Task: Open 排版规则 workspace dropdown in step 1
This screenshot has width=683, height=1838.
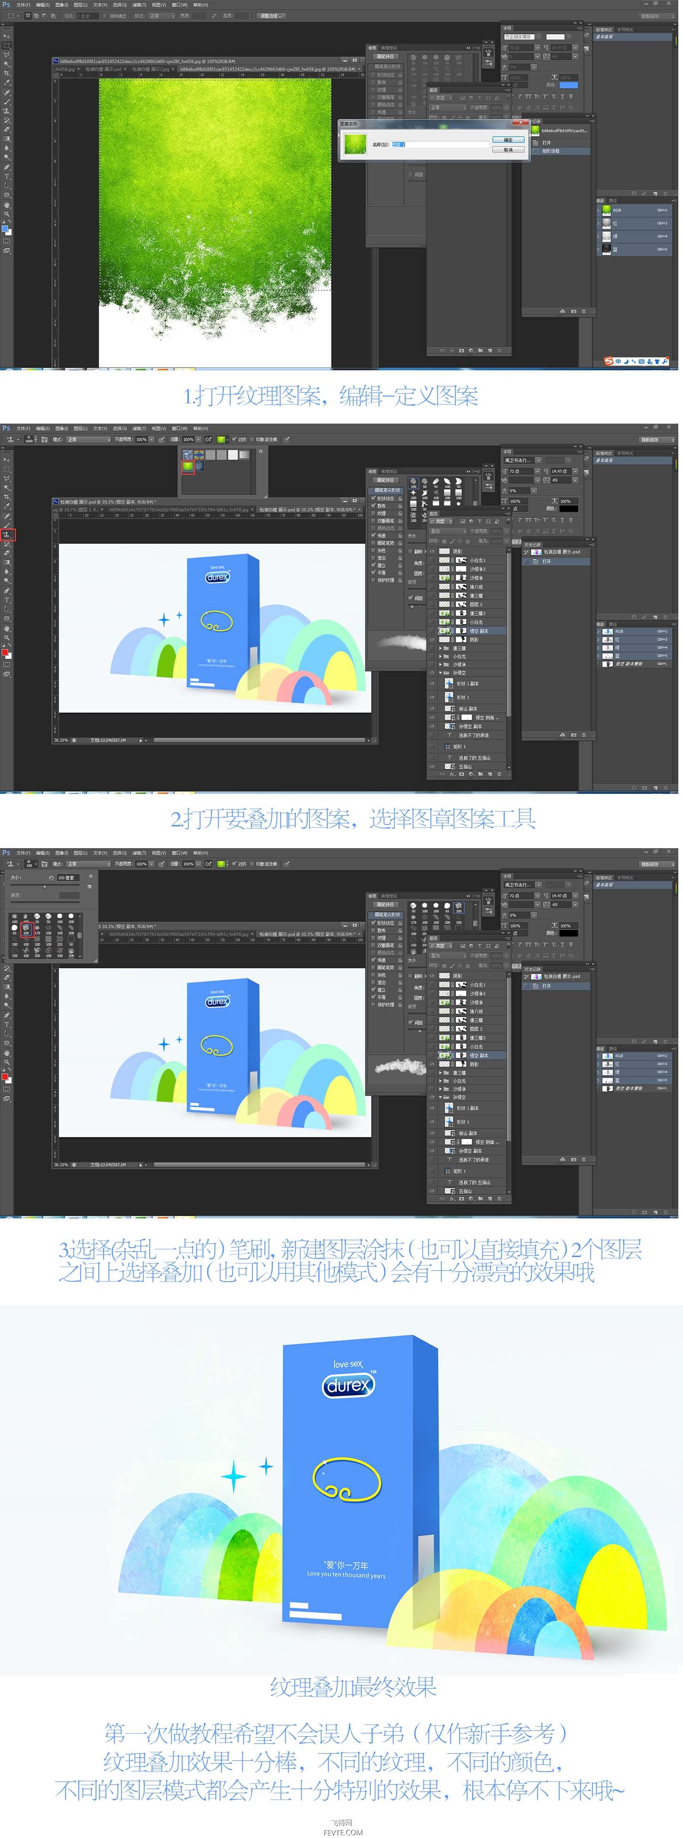Action: pos(657,16)
